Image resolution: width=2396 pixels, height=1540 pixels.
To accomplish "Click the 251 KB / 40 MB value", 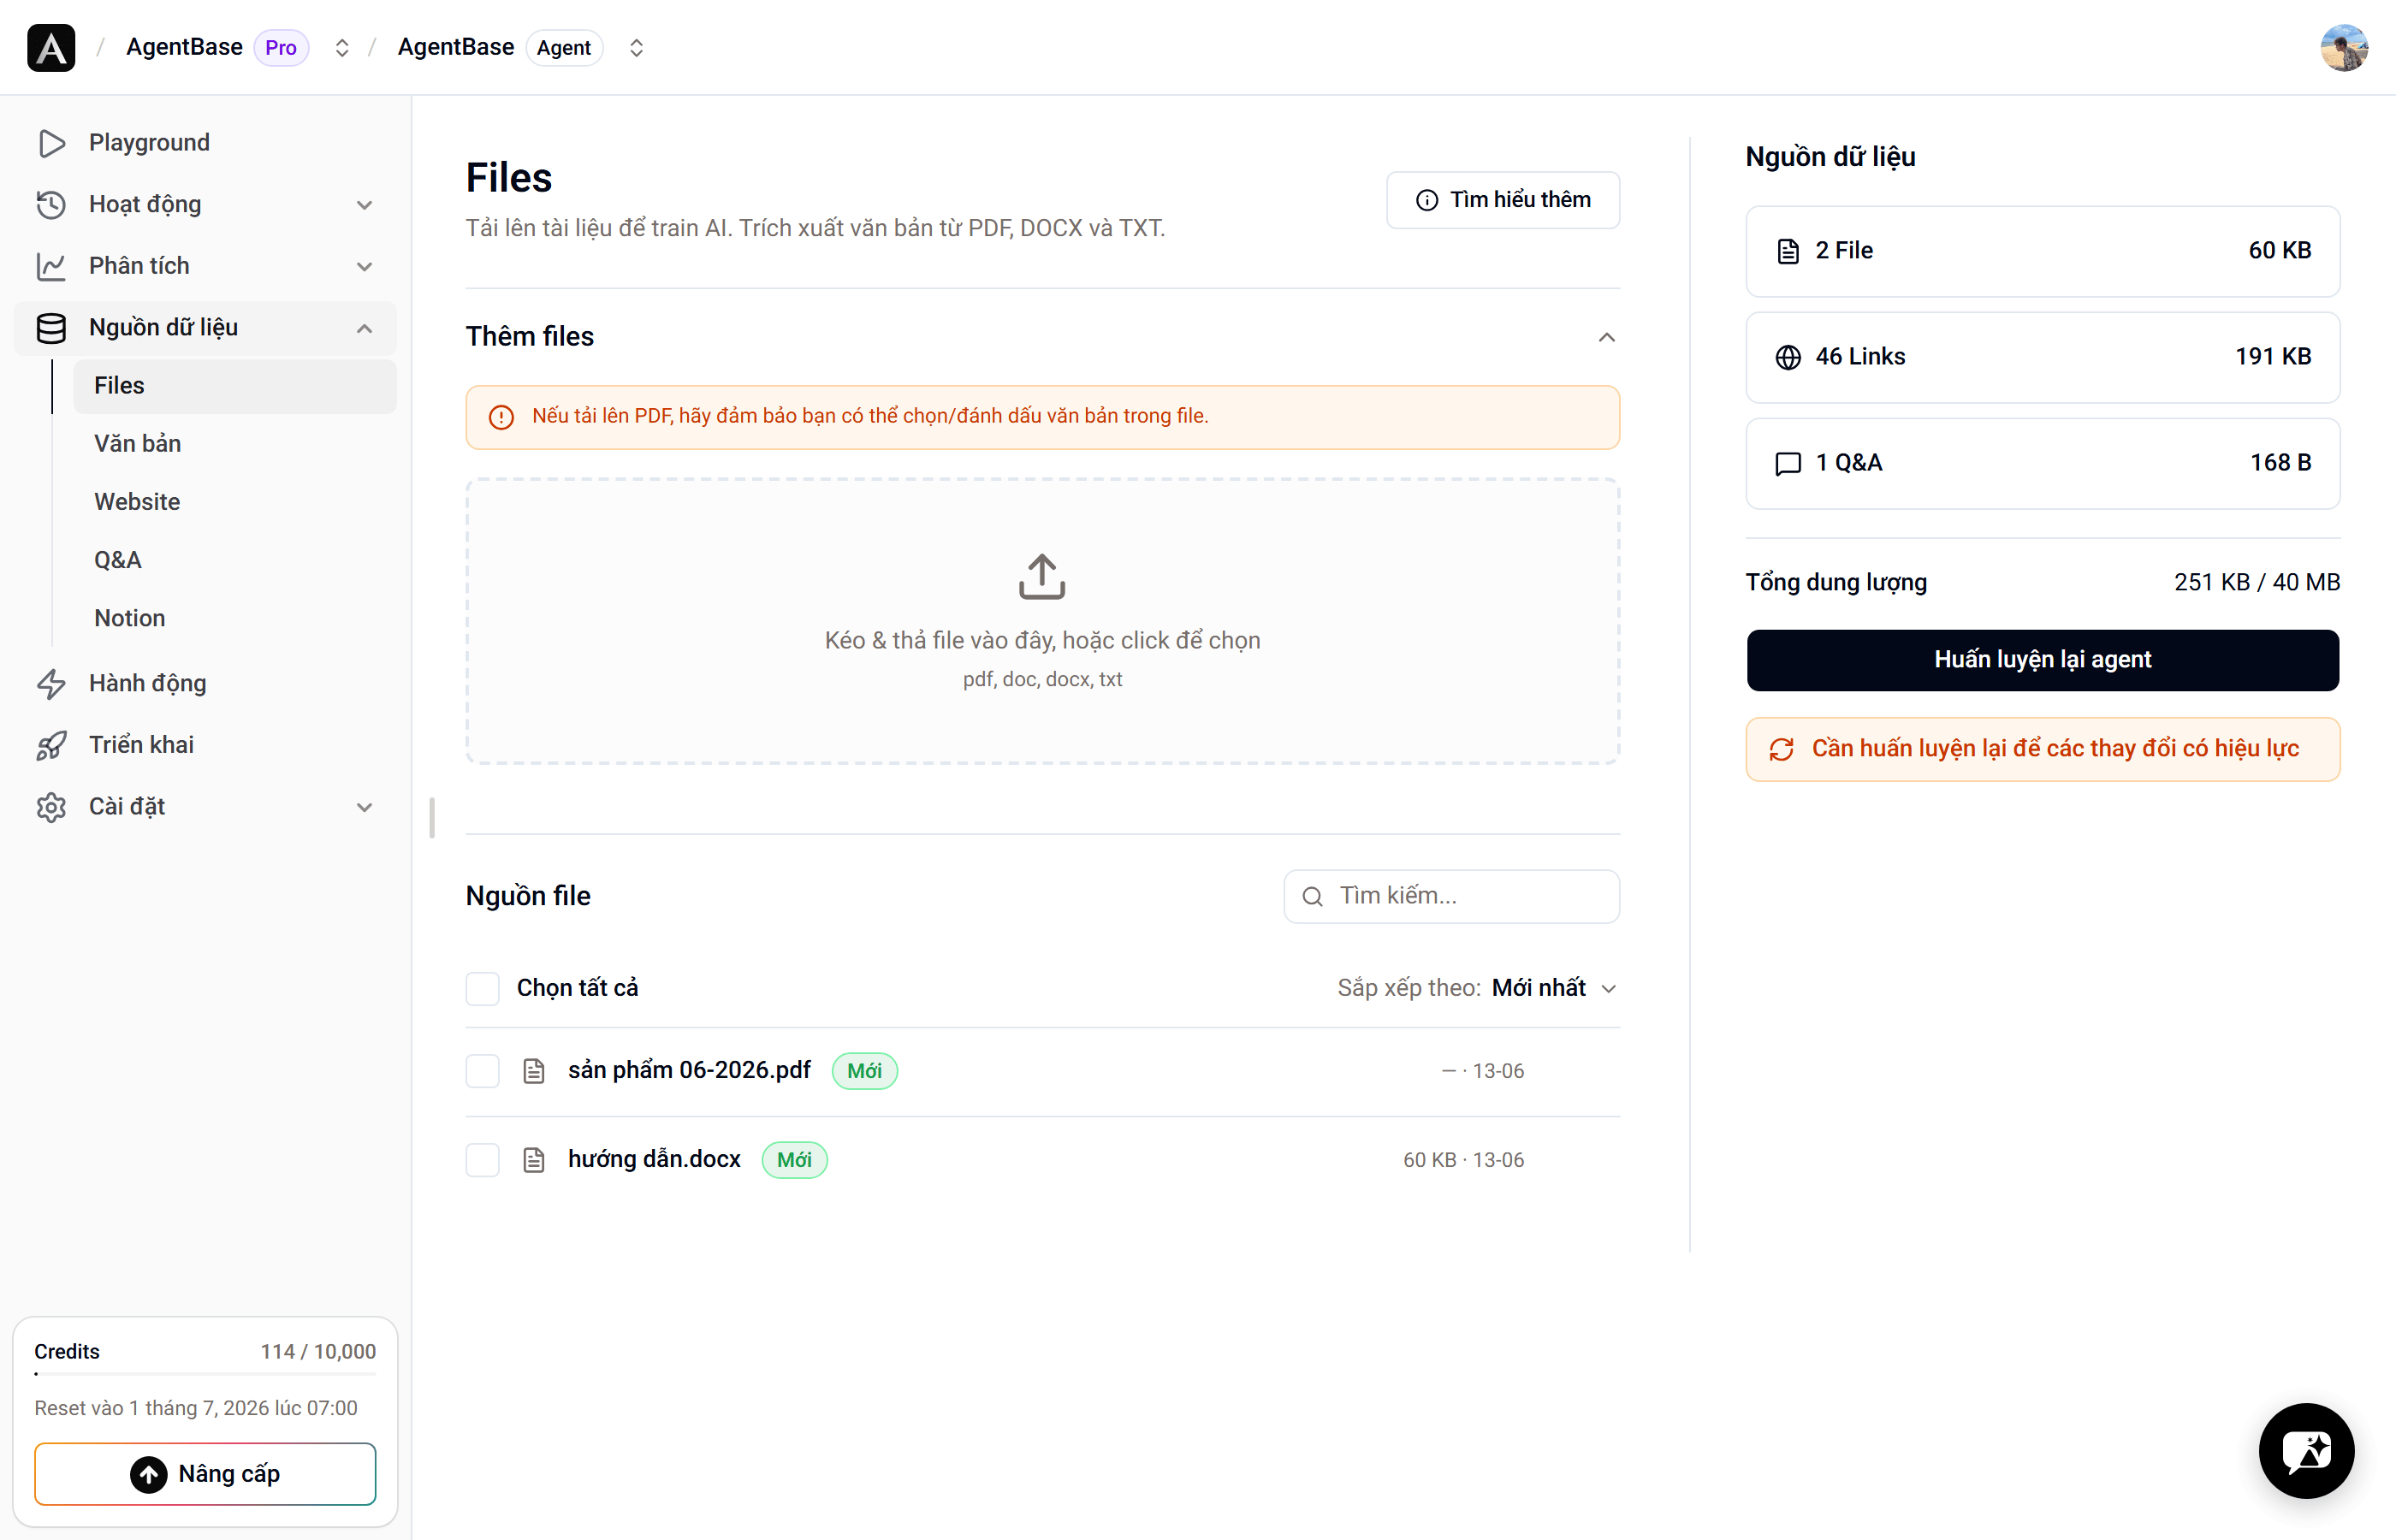I will [x=2256, y=582].
